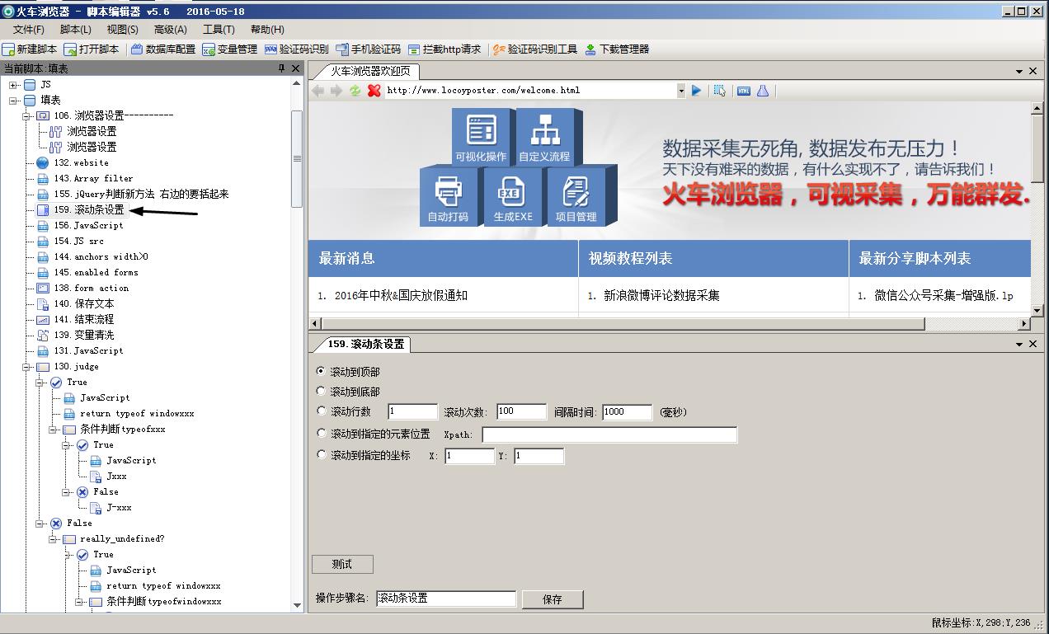The width and height of the screenshot is (1049, 634).
Task: Click the 新建脚本 toolbar icon
Action: coord(9,49)
